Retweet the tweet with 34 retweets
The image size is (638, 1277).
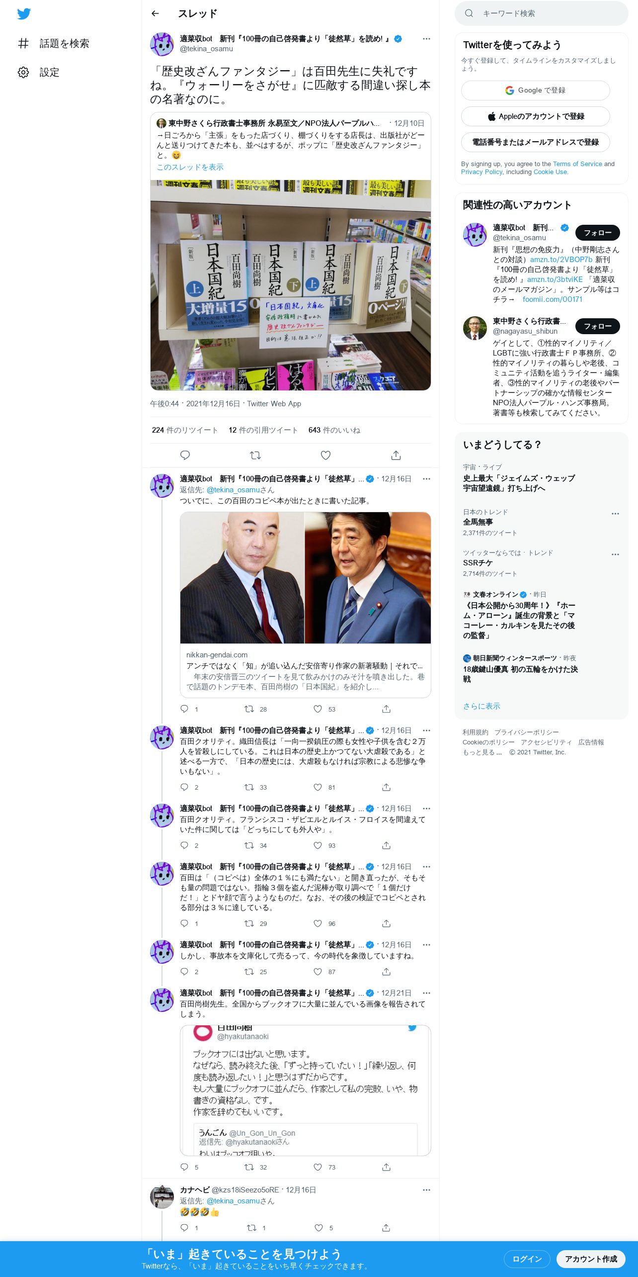point(249,845)
